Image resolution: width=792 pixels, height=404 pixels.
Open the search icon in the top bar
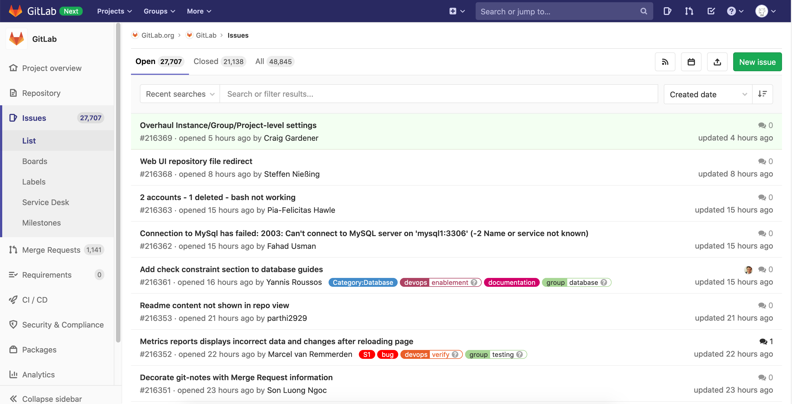(x=644, y=11)
